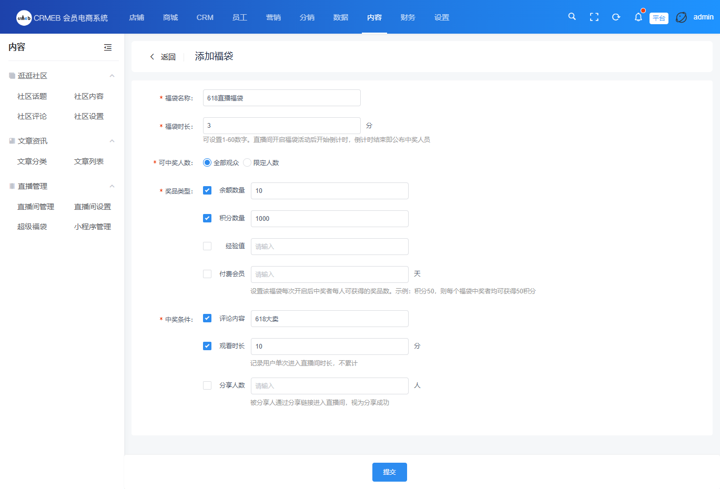The image size is (720, 489).
Task: Go to 社区设置 in sidebar
Action: 89,116
